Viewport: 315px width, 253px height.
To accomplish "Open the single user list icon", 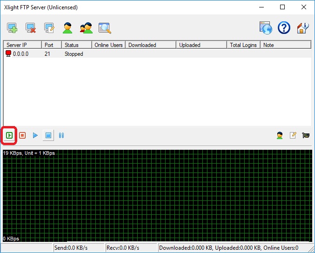I will tap(68, 28).
